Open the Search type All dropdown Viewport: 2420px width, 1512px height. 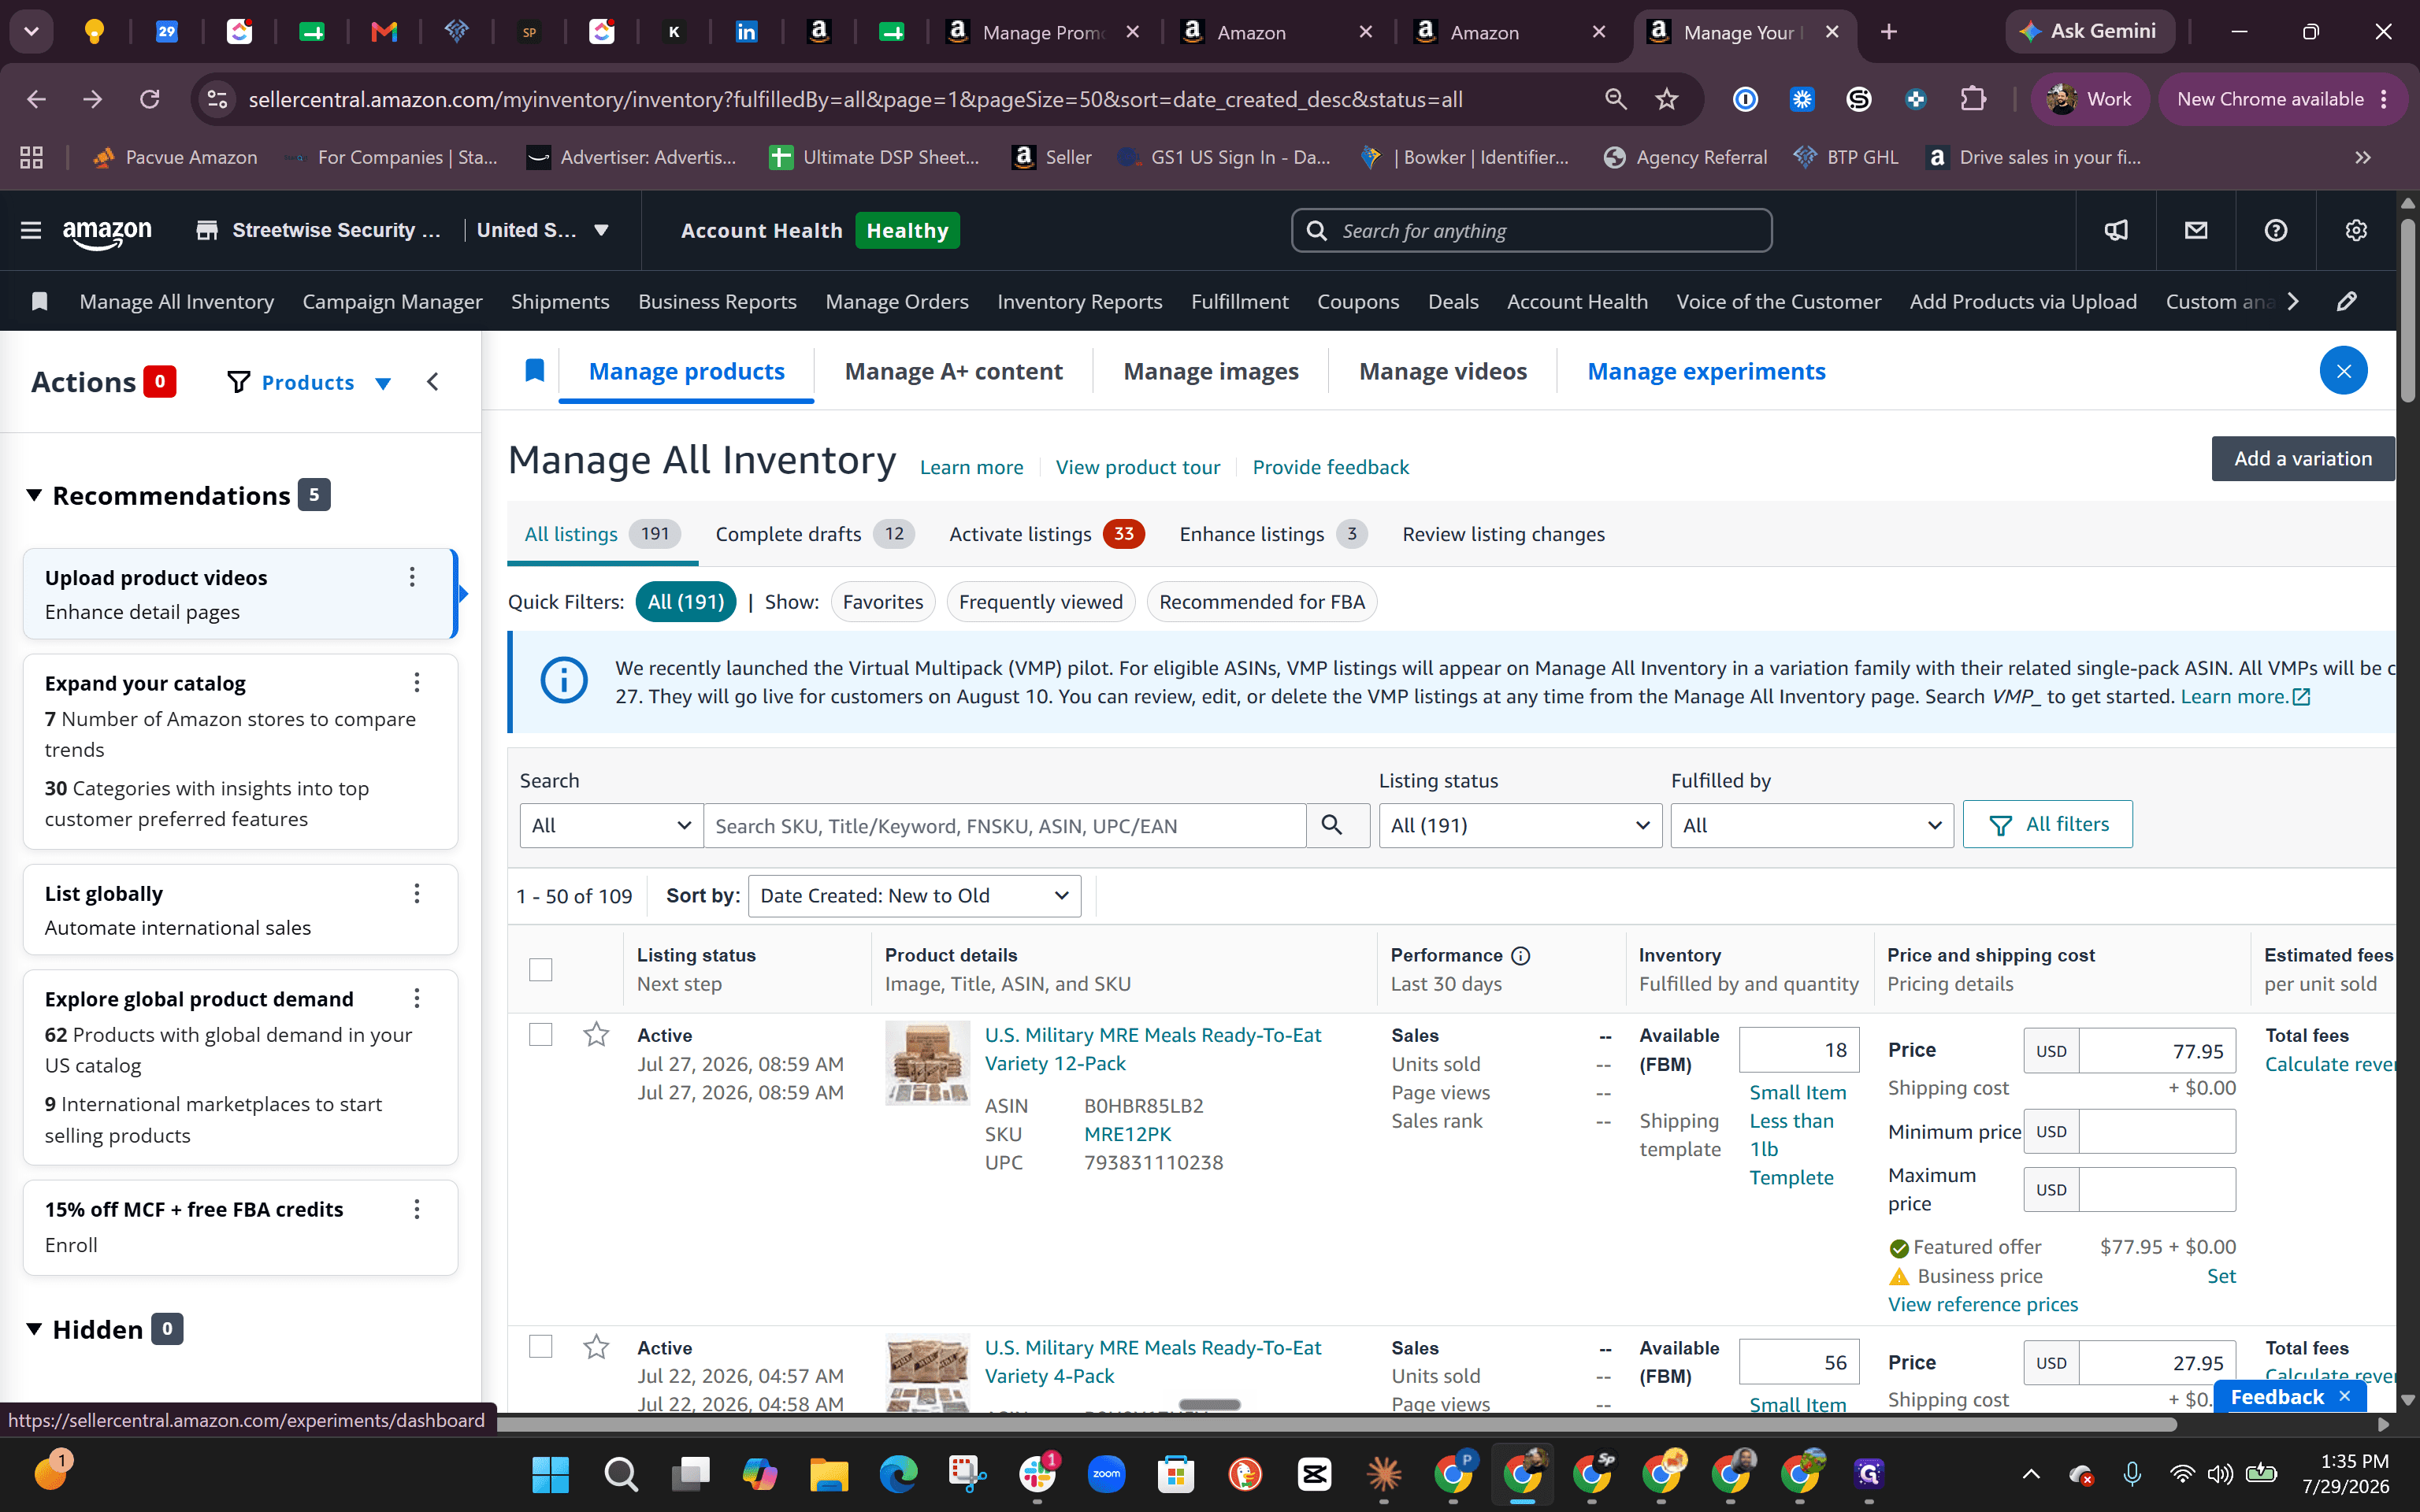coord(611,825)
